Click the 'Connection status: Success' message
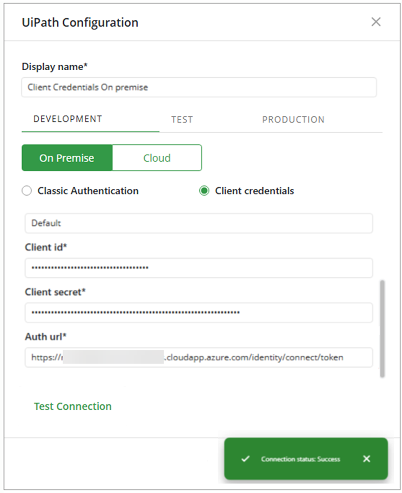 (300, 459)
